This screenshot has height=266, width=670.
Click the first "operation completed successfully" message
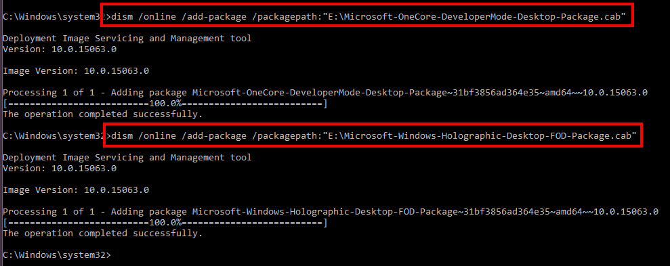pos(102,114)
